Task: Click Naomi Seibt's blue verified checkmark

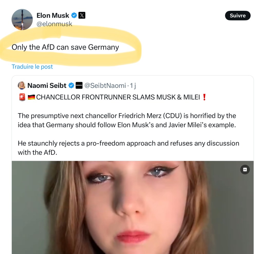Action: click(71, 86)
